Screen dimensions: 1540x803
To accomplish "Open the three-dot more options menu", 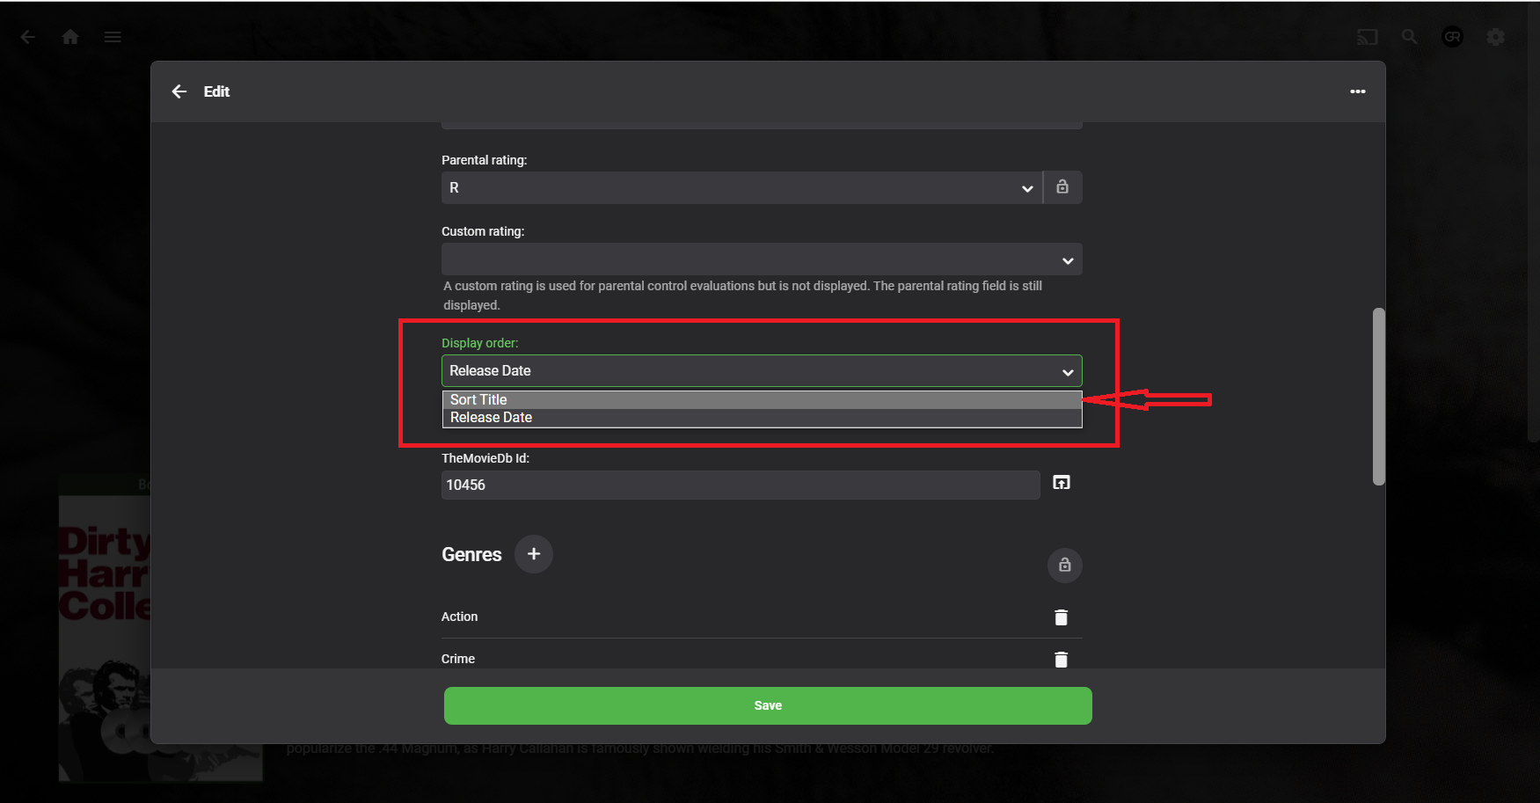I will tap(1358, 91).
